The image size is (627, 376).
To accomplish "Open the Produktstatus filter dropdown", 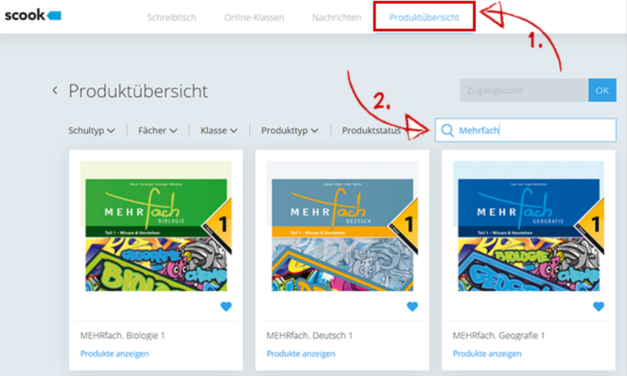I will tap(376, 130).
